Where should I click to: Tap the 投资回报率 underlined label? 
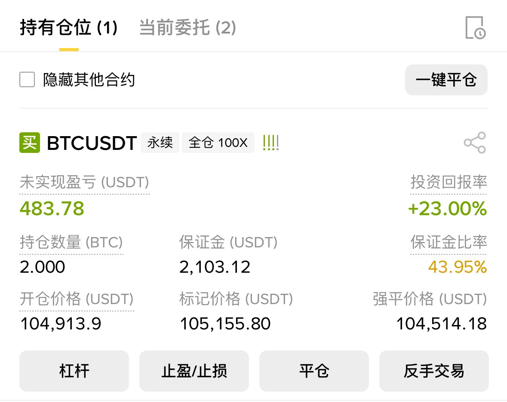pyautogui.click(x=449, y=182)
